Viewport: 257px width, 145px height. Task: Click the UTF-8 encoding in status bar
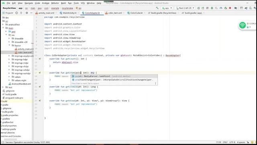coord(232,142)
